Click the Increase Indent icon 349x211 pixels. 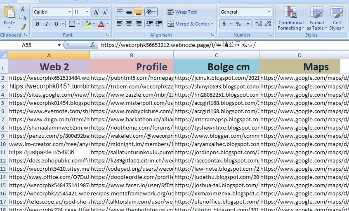point(159,24)
